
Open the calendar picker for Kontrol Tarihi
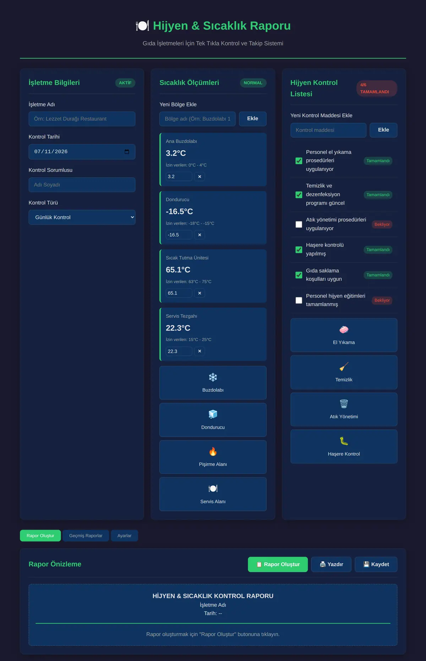coord(127,152)
